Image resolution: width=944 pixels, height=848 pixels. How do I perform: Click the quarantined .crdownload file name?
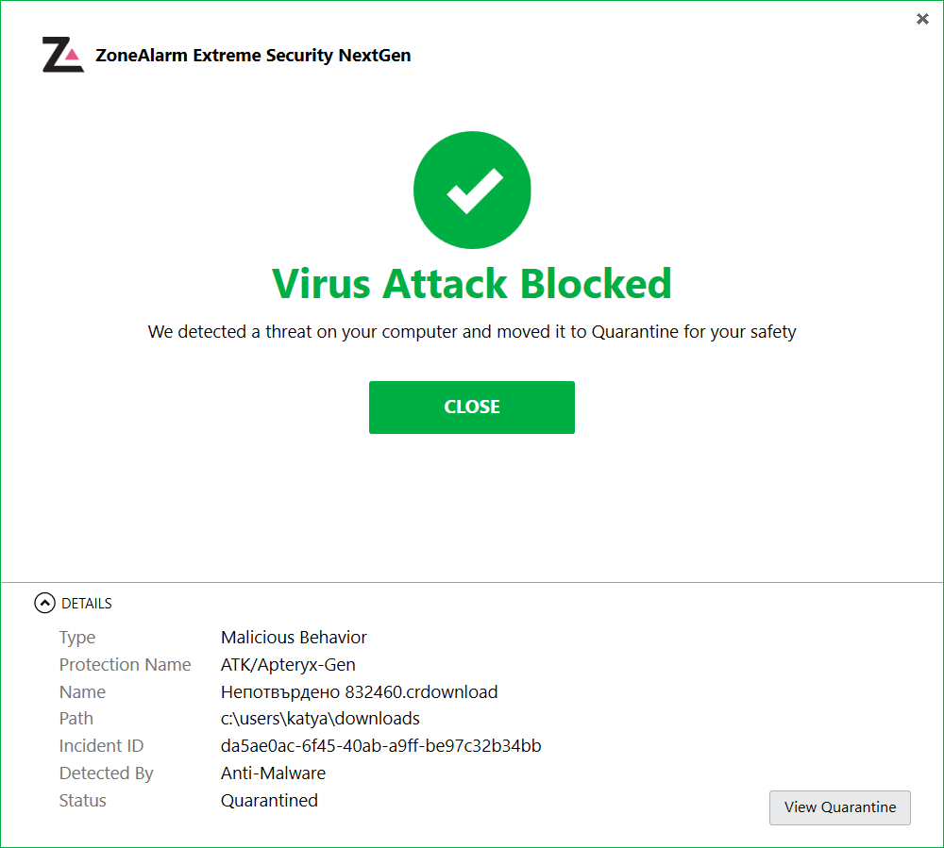[359, 692]
